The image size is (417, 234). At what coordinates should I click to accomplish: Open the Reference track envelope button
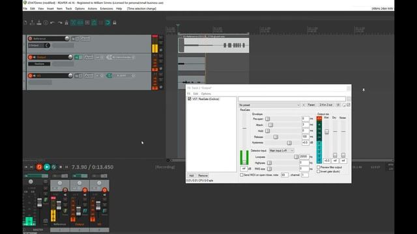pyautogui.click(x=85, y=39)
